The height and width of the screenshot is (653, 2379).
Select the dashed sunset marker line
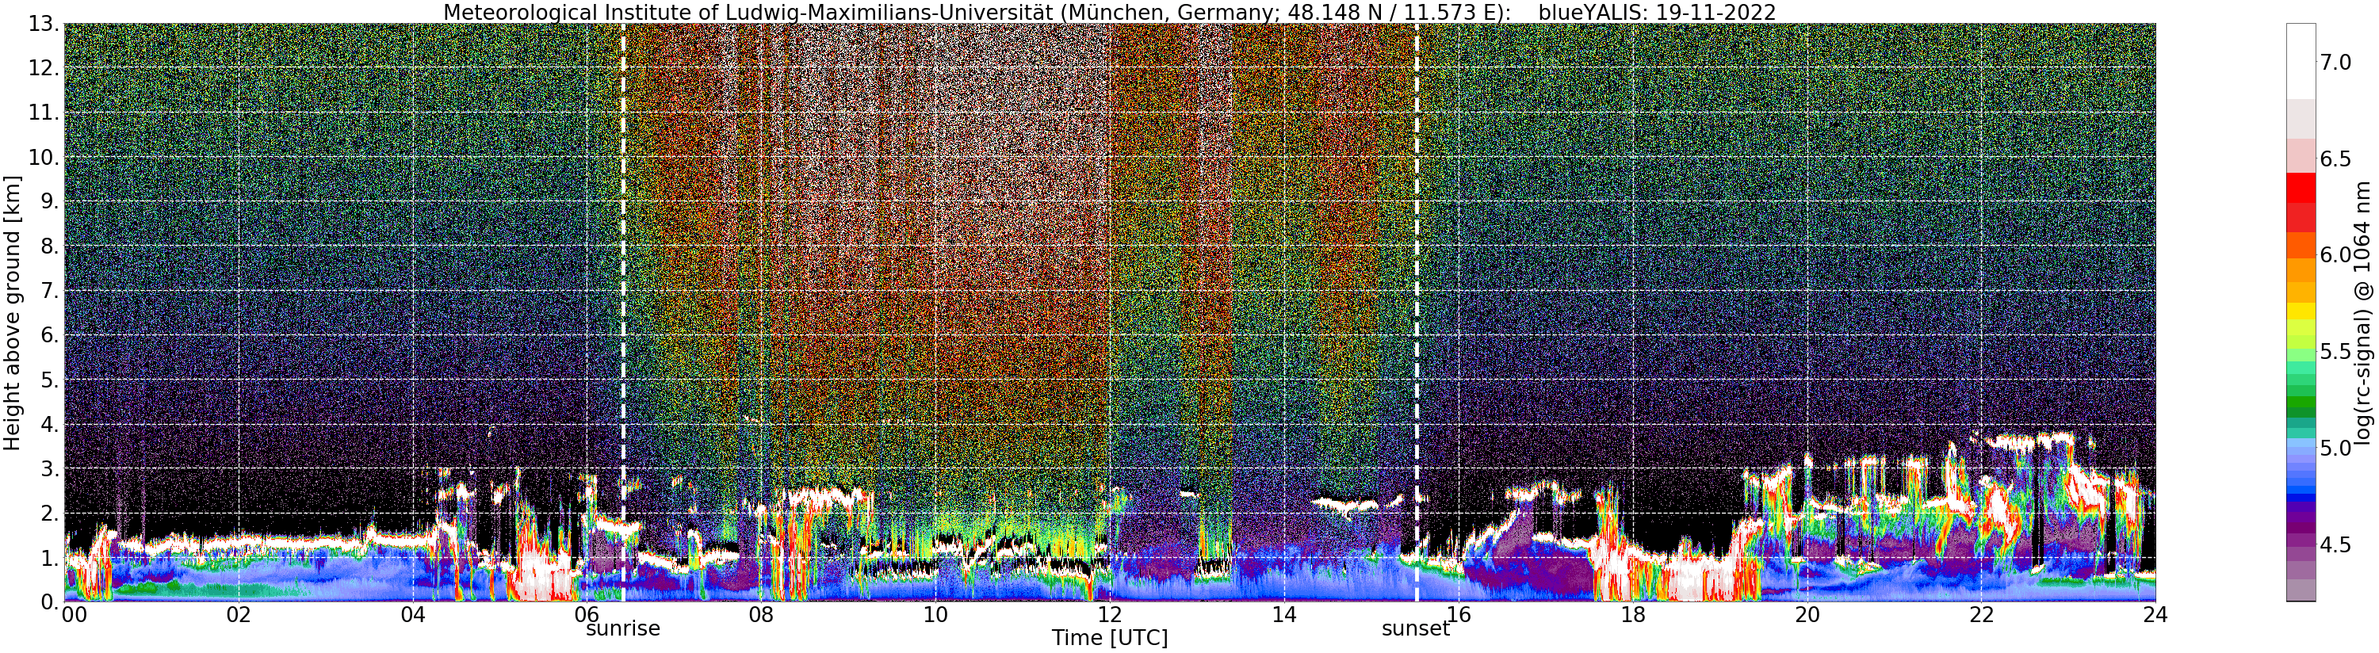[x=1417, y=312]
